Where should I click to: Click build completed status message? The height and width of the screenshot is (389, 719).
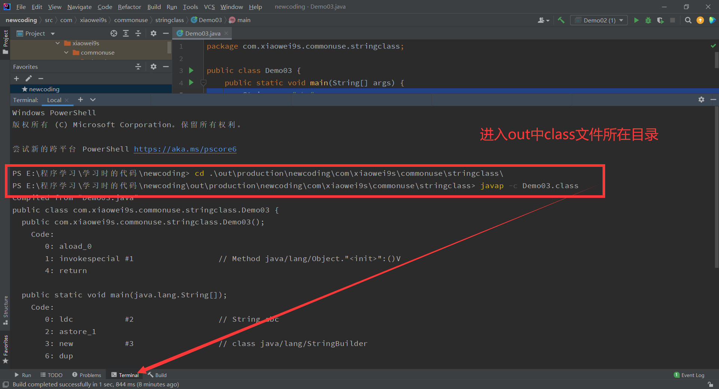point(95,385)
